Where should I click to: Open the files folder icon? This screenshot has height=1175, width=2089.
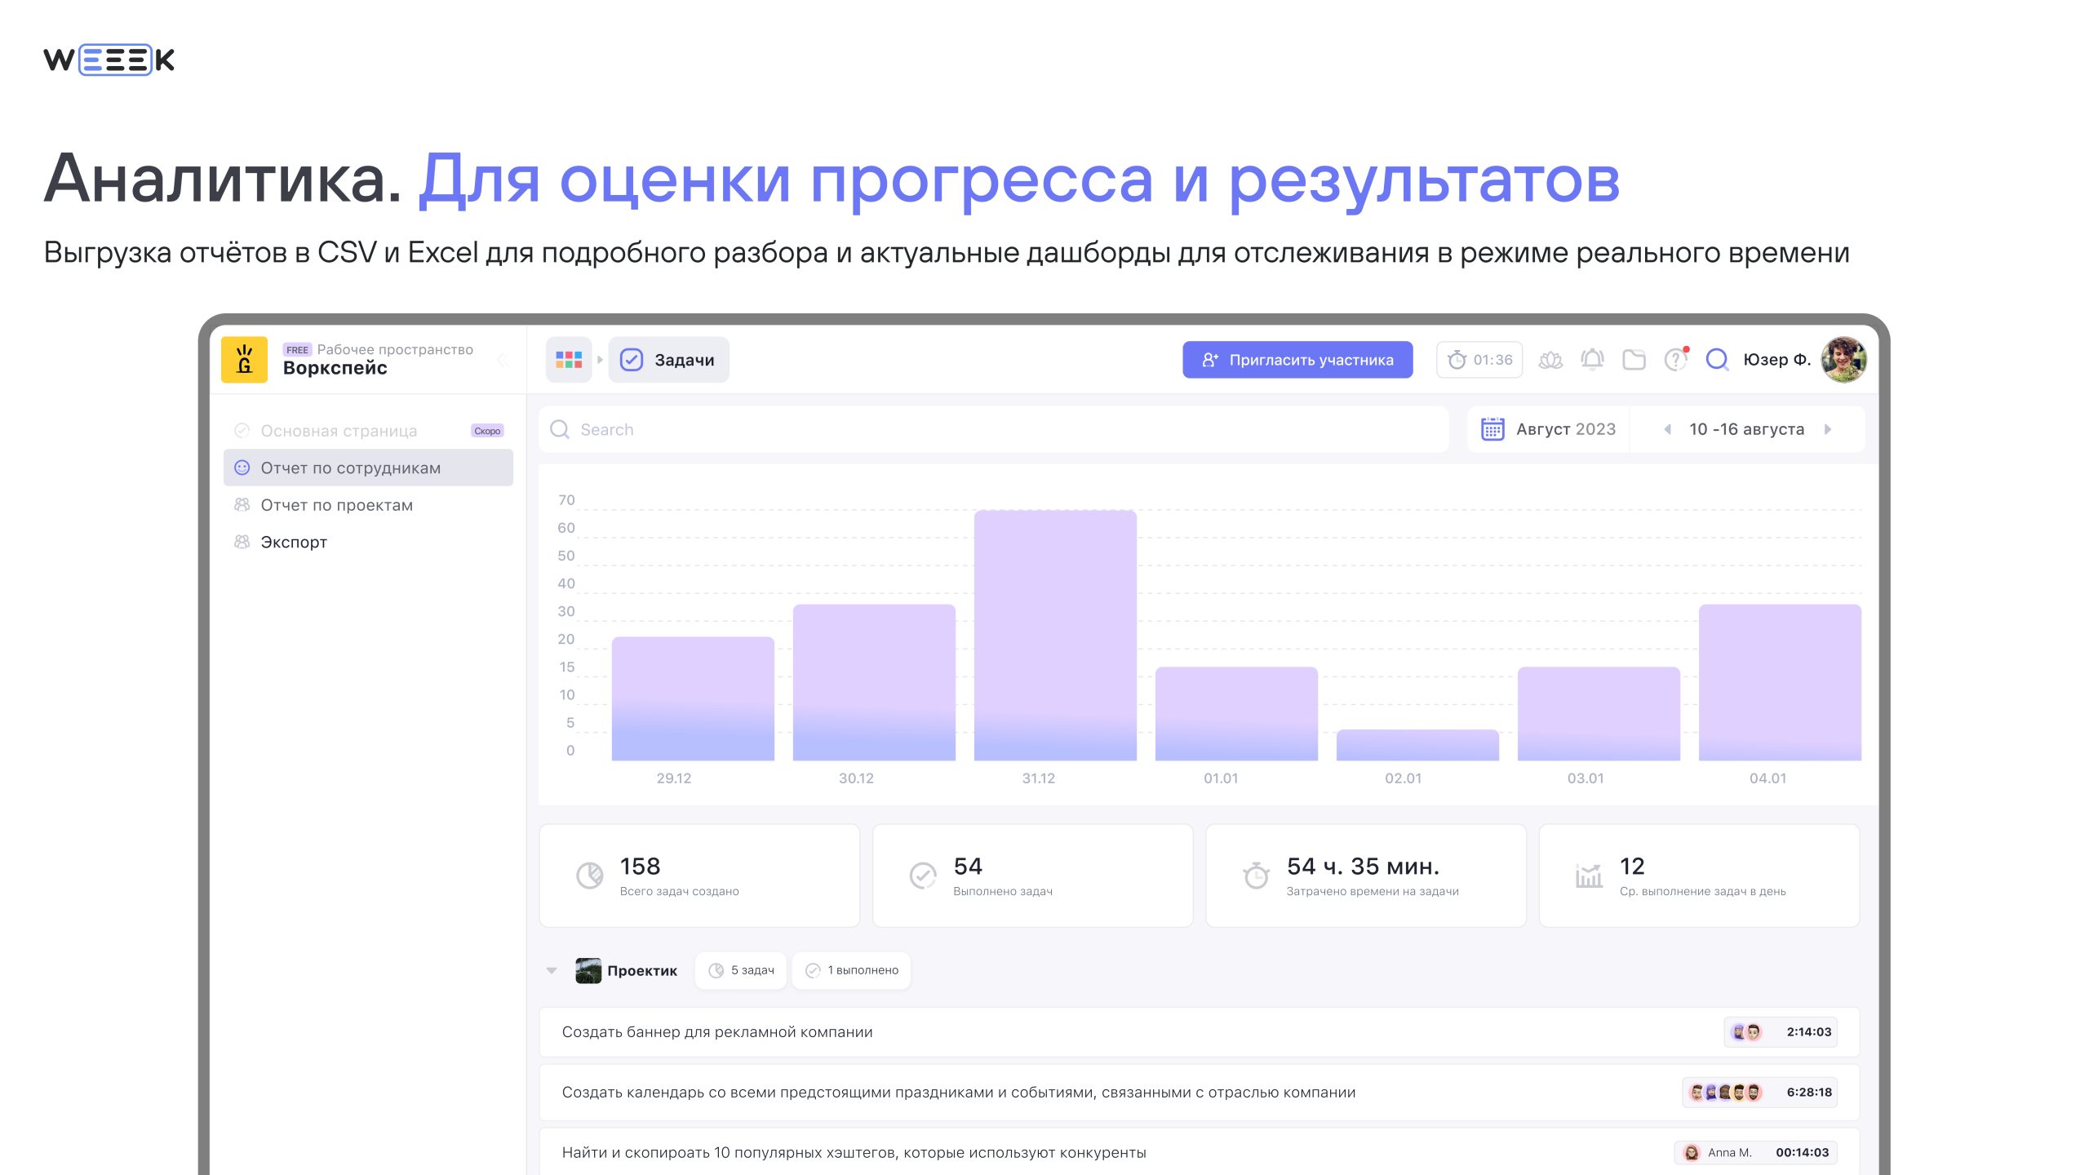(x=1634, y=360)
